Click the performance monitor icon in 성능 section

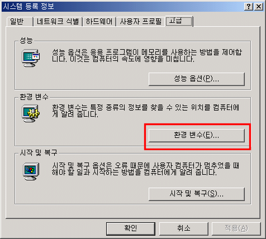tap(31, 58)
